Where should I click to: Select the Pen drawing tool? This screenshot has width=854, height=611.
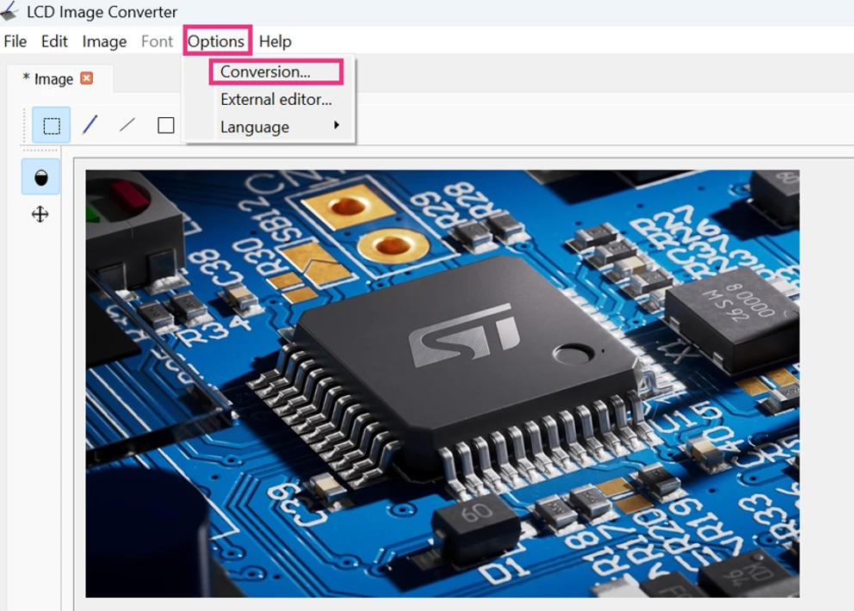point(90,126)
